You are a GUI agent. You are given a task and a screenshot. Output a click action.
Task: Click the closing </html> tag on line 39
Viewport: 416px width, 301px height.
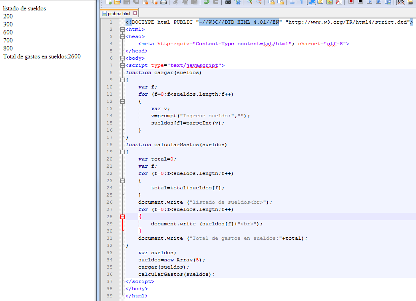coord(137,296)
